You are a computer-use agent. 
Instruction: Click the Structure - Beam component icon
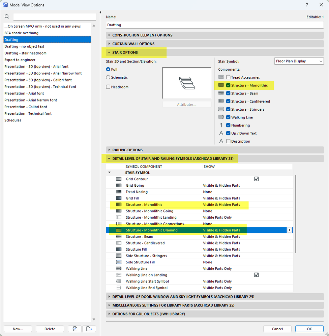221,93
